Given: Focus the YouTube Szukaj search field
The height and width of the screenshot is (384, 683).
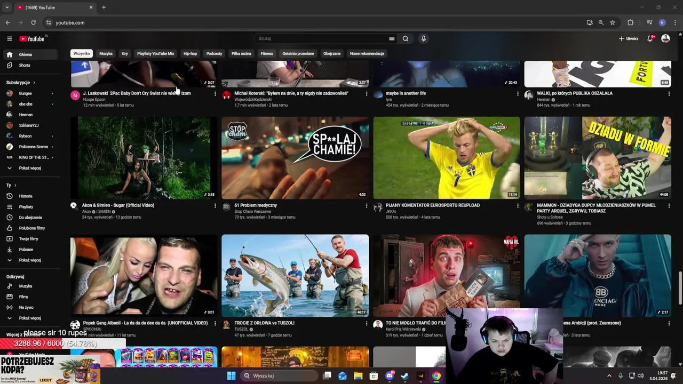Looking at the screenshot, I should point(323,38).
